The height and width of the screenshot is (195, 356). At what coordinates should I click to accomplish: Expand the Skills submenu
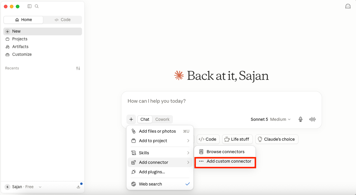[x=160, y=153]
